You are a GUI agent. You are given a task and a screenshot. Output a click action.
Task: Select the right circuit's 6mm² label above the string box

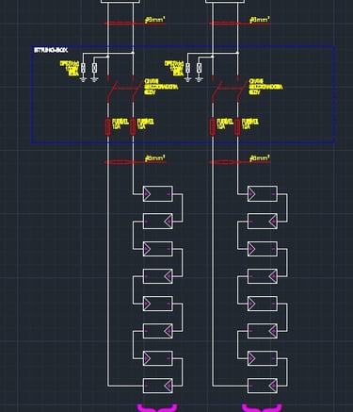260,20
